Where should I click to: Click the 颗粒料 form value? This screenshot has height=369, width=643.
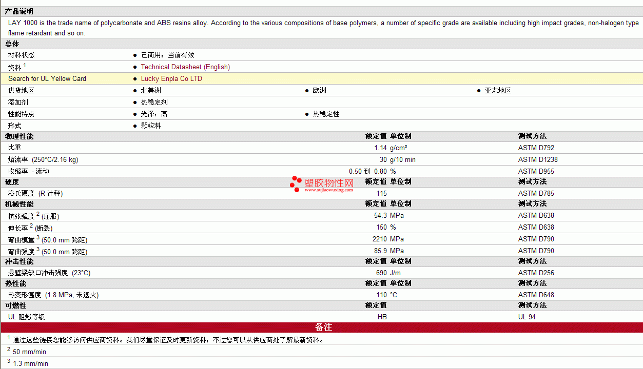pos(151,126)
